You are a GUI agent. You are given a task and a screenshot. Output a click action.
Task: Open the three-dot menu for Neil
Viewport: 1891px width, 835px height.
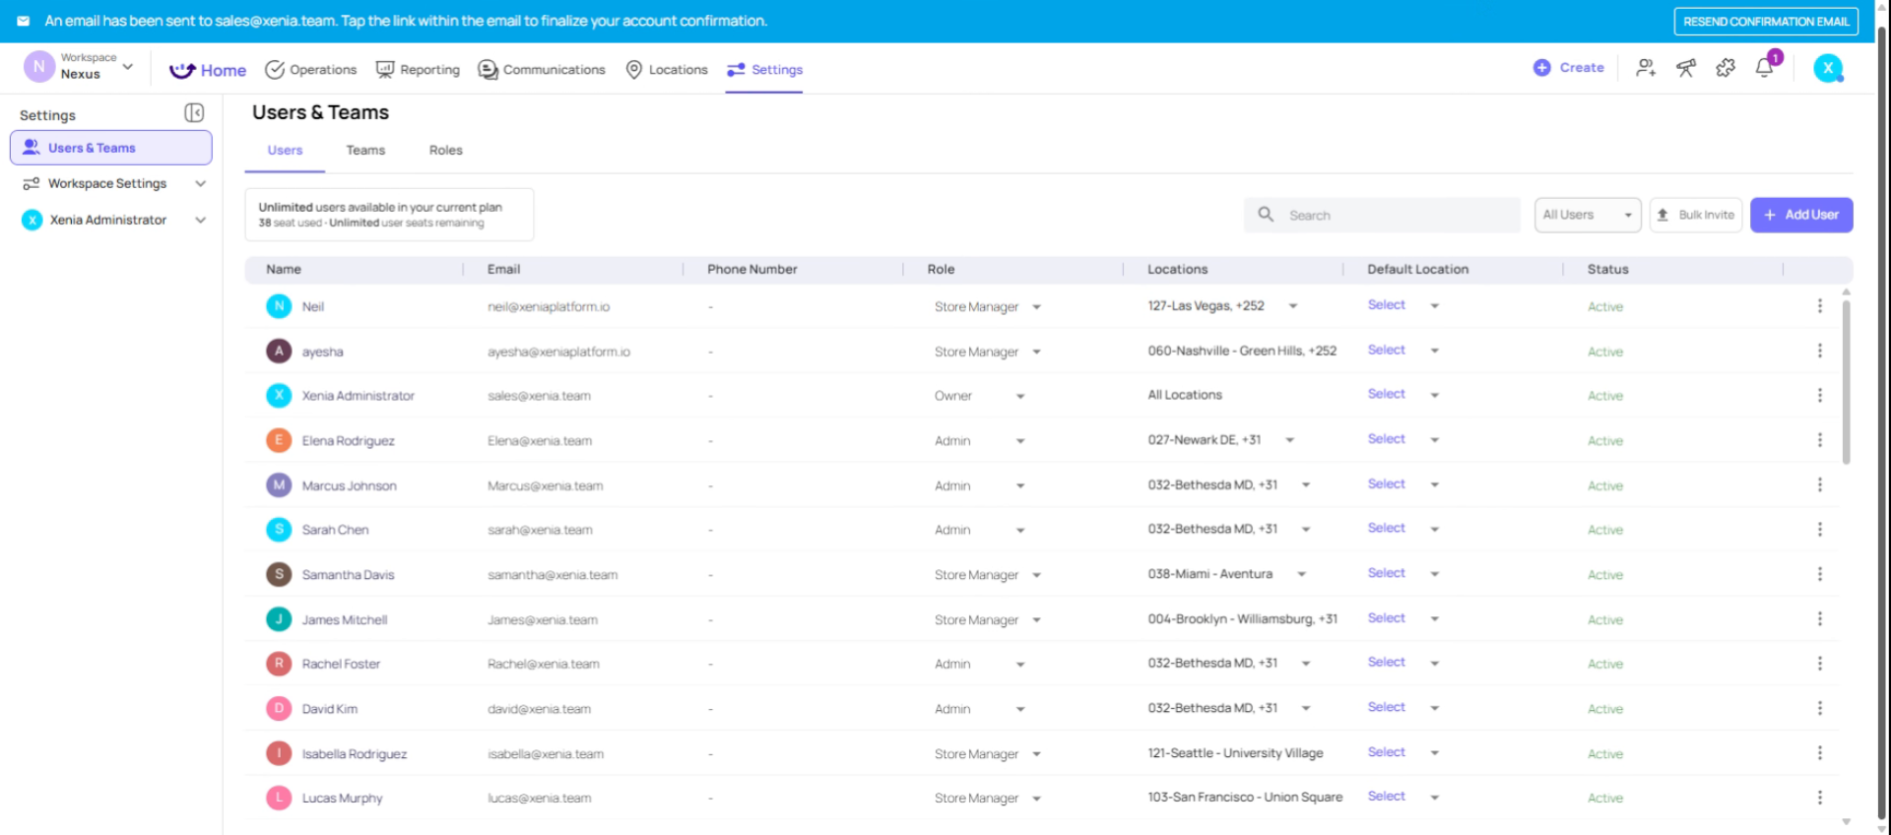1819,306
